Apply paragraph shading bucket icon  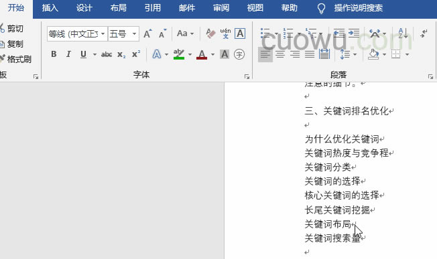[x=374, y=54]
